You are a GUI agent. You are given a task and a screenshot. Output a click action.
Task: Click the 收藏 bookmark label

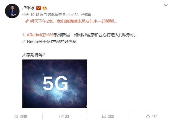[x=23, y=116]
